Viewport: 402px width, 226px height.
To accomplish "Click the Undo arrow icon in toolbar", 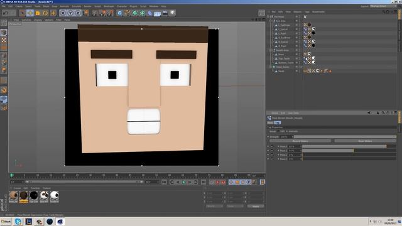I will point(6,13).
